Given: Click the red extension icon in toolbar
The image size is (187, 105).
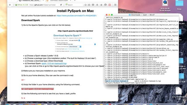Looking at the screenshot, I should [110, 5].
